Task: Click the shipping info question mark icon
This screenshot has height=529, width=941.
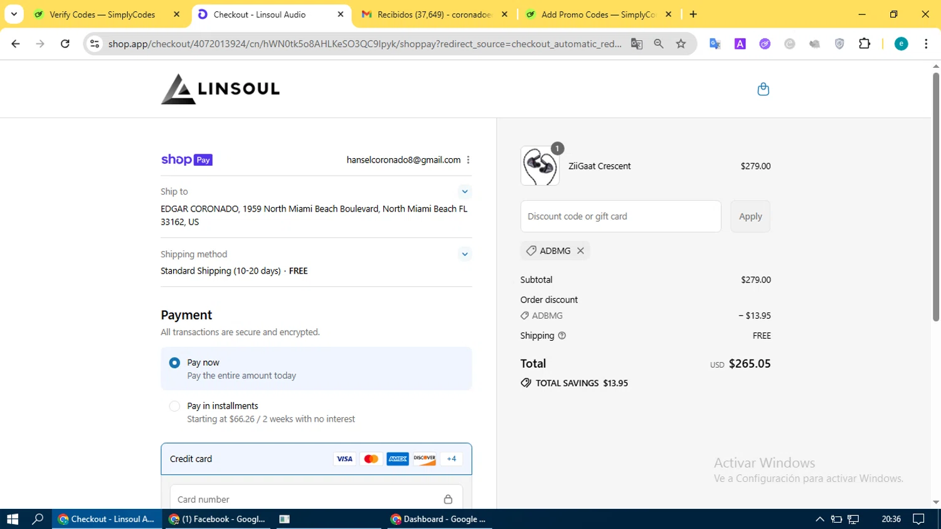Action: (562, 336)
